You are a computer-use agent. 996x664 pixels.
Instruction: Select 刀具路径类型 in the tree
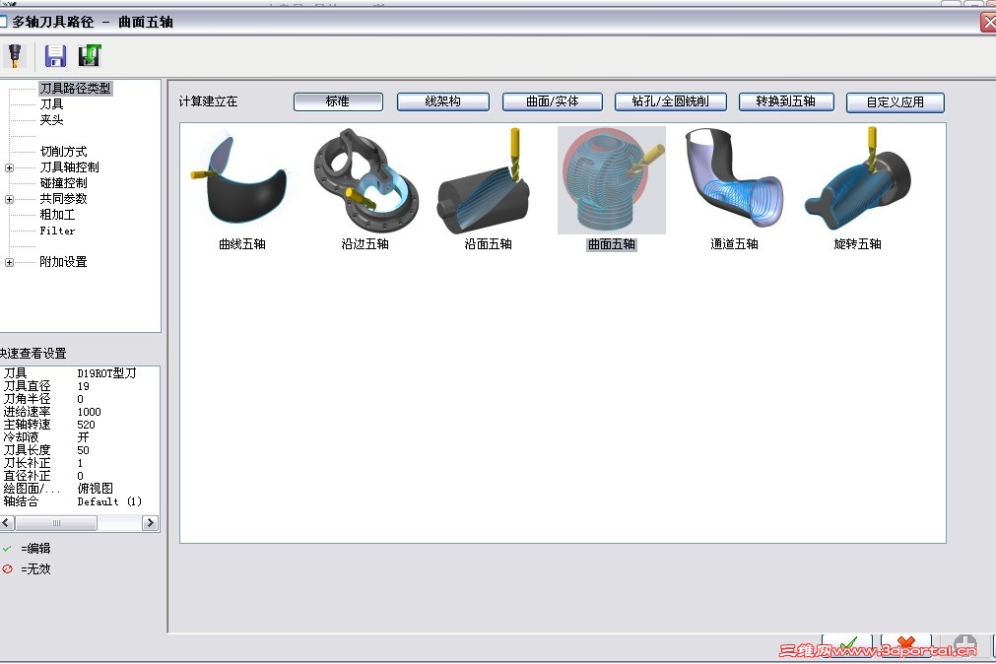pyautogui.click(x=75, y=89)
